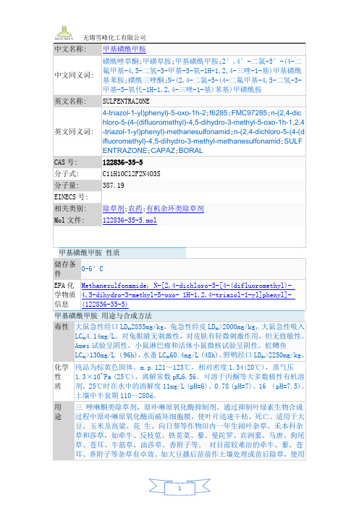This screenshot has height=509, width=359.
Task: Click the EPA 化学物质信息 label cell
Action: click(x=67, y=295)
